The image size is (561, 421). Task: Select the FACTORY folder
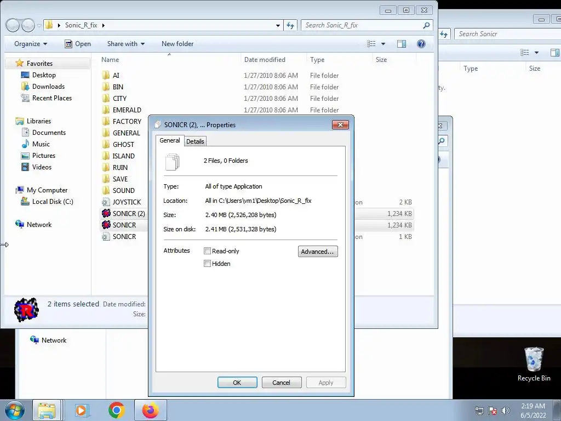click(127, 121)
